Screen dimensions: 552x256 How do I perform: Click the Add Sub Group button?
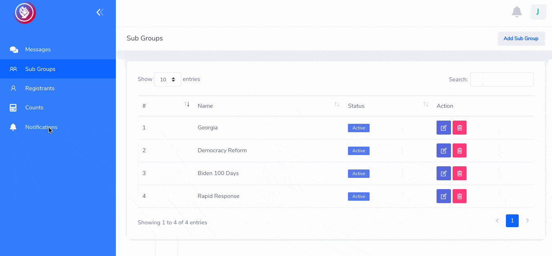[x=521, y=38]
